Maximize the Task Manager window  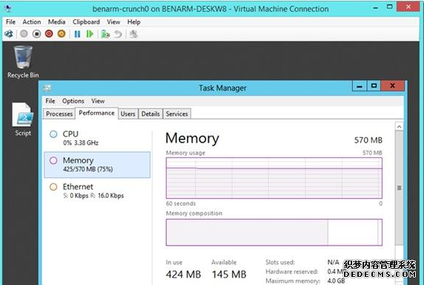[374, 86]
